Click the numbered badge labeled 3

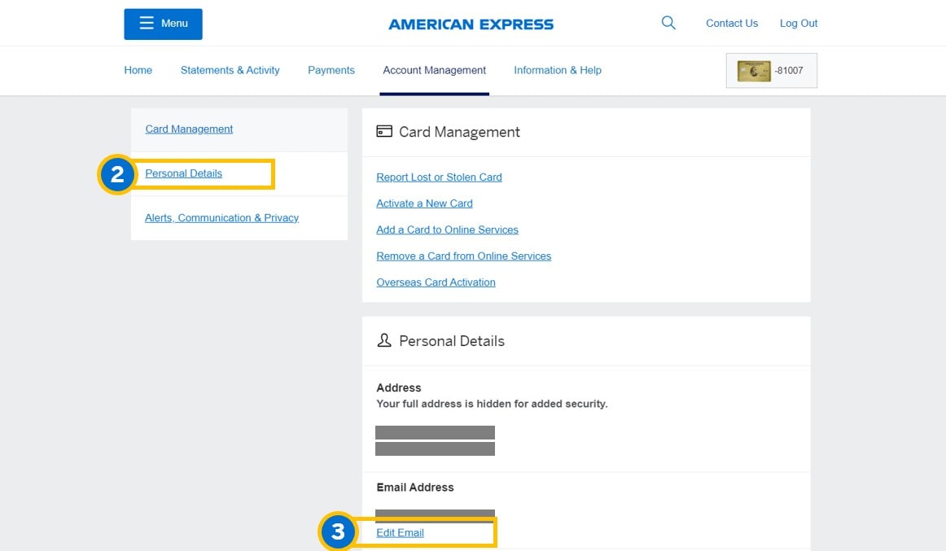click(339, 532)
